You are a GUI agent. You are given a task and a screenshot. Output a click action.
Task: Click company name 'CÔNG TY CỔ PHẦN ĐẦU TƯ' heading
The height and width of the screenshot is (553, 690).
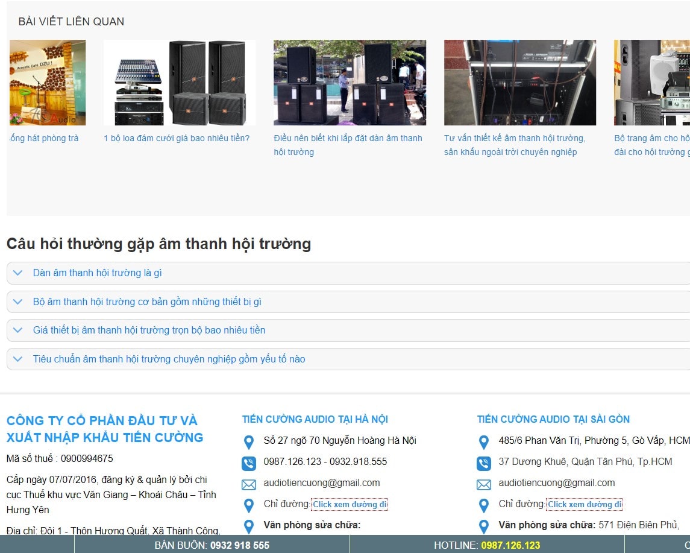pyautogui.click(x=105, y=429)
